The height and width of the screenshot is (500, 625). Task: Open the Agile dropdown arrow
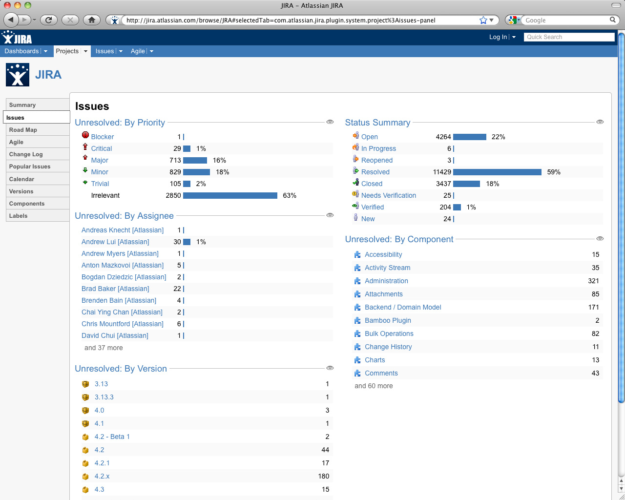(151, 51)
